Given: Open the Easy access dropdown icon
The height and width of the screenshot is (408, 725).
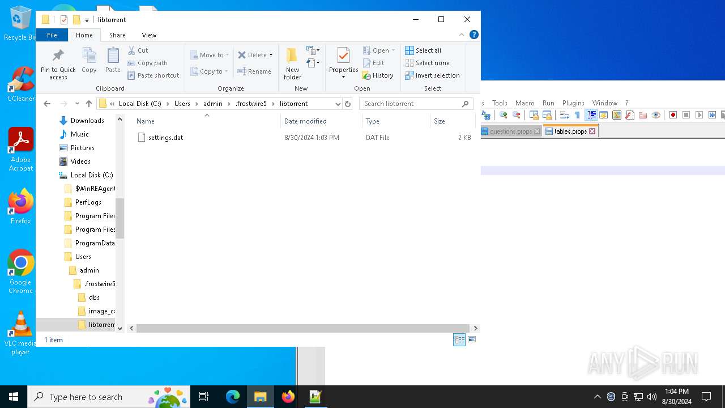Looking at the screenshot, I should click(x=313, y=63).
